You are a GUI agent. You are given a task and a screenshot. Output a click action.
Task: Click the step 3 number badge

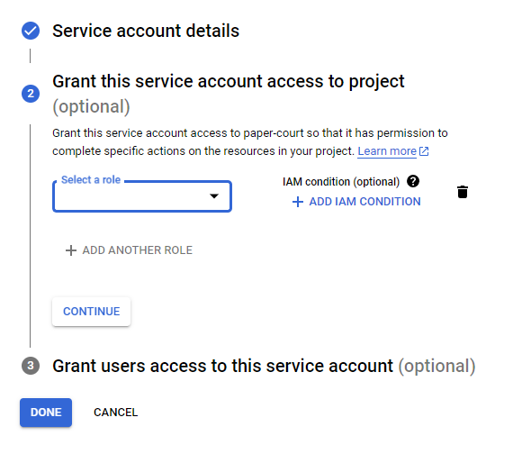click(31, 366)
